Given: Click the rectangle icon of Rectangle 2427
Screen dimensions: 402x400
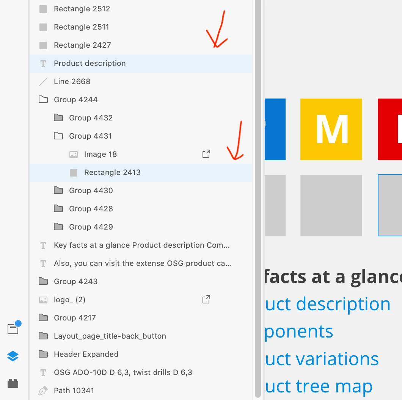Looking at the screenshot, I should [x=43, y=45].
